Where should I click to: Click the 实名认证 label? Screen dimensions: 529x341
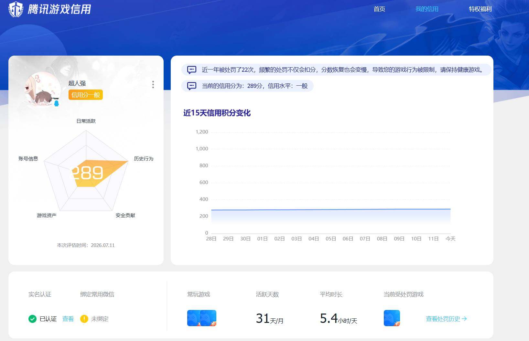pyautogui.click(x=40, y=294)
